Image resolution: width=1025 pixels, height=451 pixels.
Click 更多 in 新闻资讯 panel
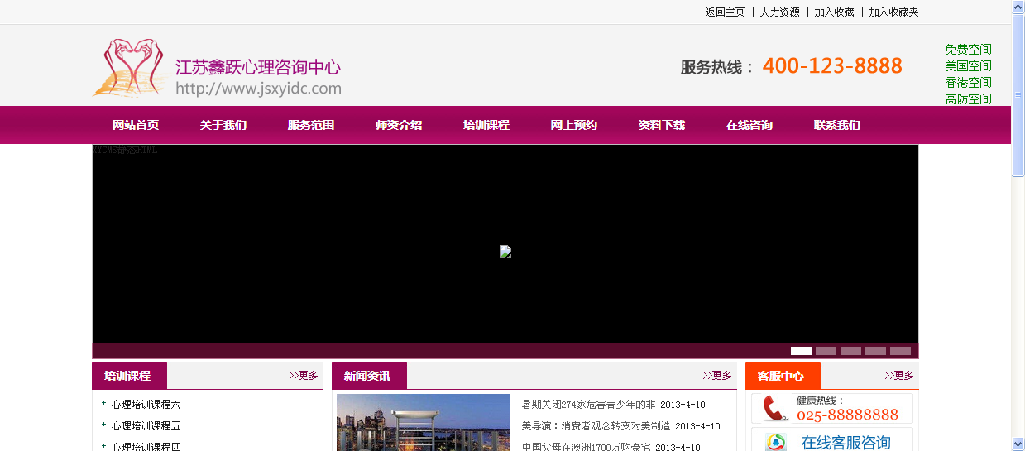click(x=717, y=375)
